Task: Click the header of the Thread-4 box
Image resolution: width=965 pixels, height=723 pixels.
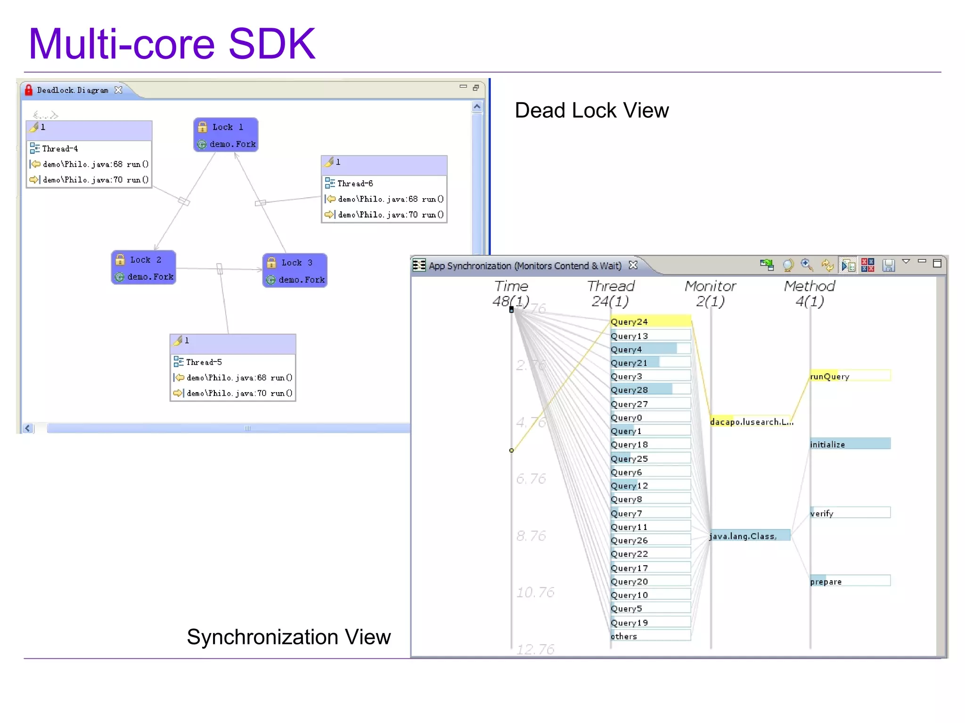Action: 89,130
